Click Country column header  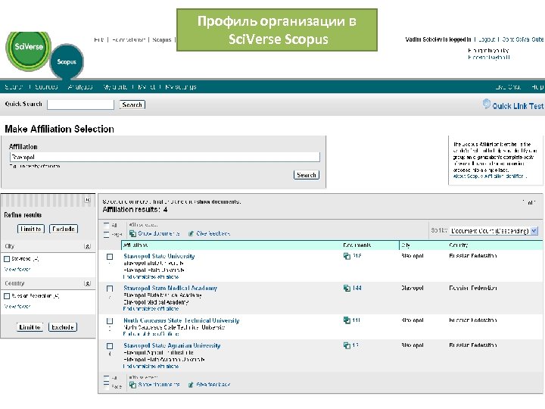[459, 245]
